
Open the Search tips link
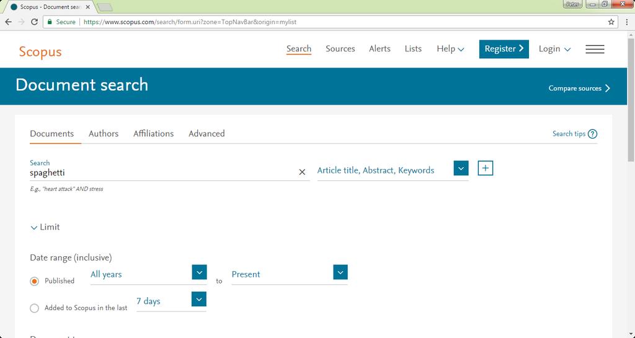(x=569, y=134)
